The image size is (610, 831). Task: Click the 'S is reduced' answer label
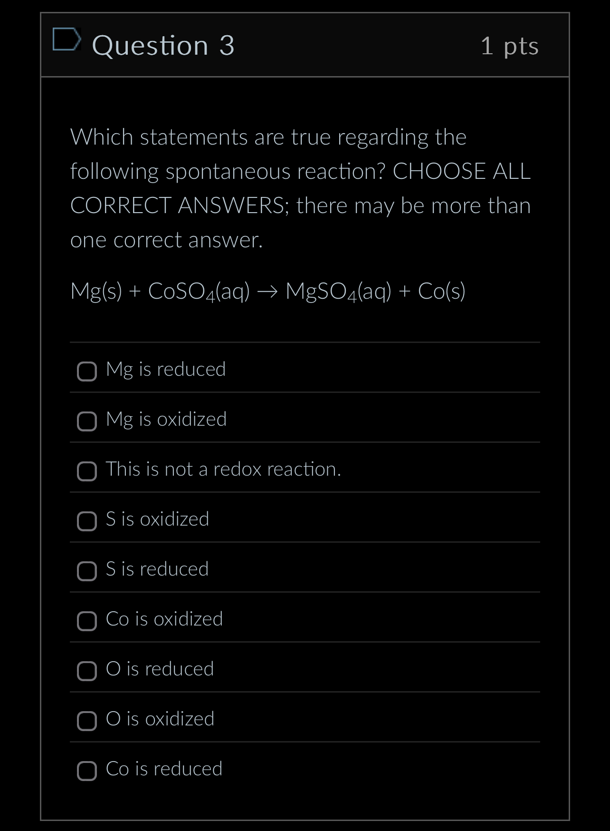157,569
